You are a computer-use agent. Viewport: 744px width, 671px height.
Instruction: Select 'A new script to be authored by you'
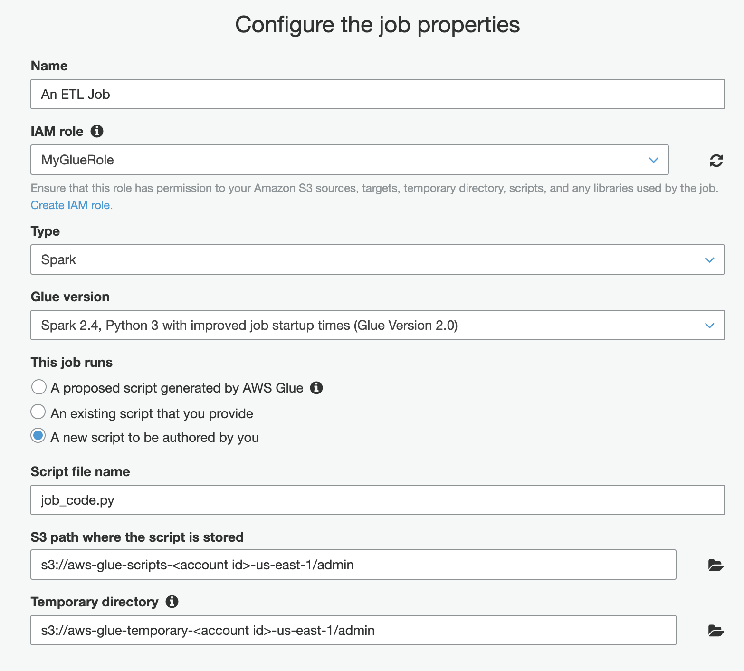(x=38, y=436)
